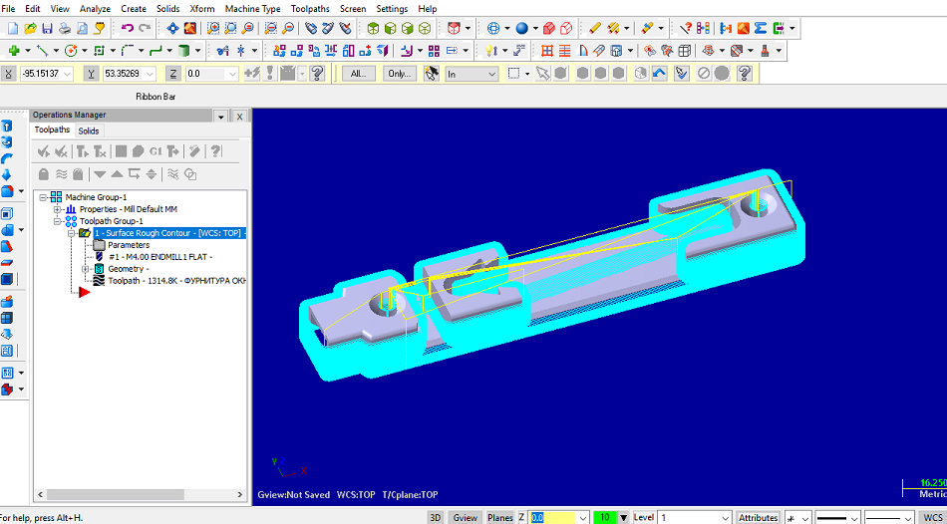
Task: Click the lock icon for selected operations
Action: [44, 174]
